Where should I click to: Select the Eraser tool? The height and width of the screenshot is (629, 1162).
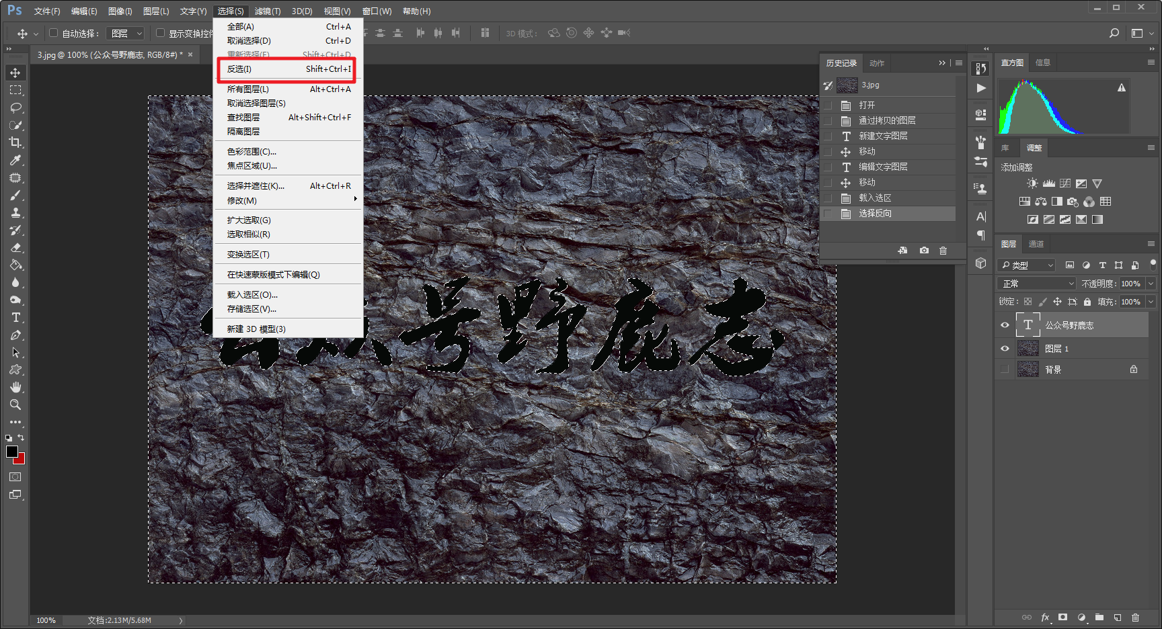pos(15,247)
